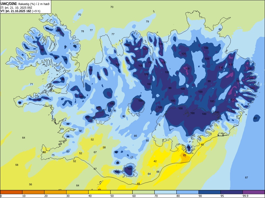The image size is (265, 198).
Task: Click the 20–30 amber legend swatch
Action: click(x=55, y=192)
